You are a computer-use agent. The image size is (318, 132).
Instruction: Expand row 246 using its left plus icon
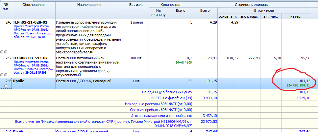coord(2,52)
